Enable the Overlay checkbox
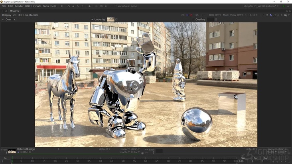This screenshot has height=164, width=292. (x=193, y=20)
